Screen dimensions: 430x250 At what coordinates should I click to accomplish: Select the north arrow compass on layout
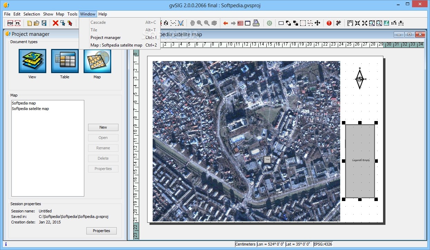pyautogui.click(x=360, y=78)
